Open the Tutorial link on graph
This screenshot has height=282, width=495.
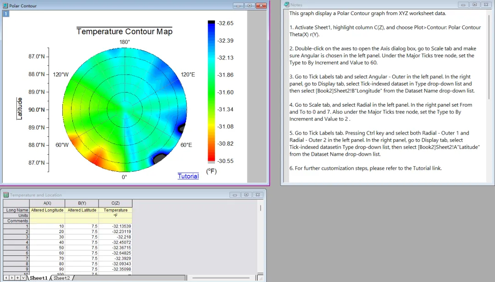[188, 176]
